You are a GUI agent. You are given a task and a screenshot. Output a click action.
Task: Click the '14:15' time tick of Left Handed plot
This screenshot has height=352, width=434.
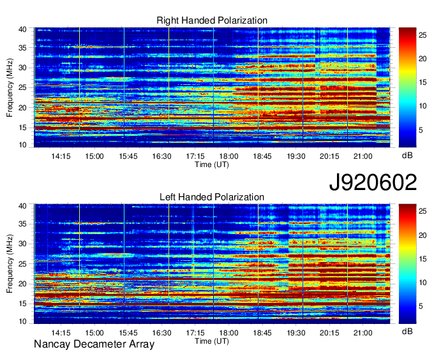(61, 333)
